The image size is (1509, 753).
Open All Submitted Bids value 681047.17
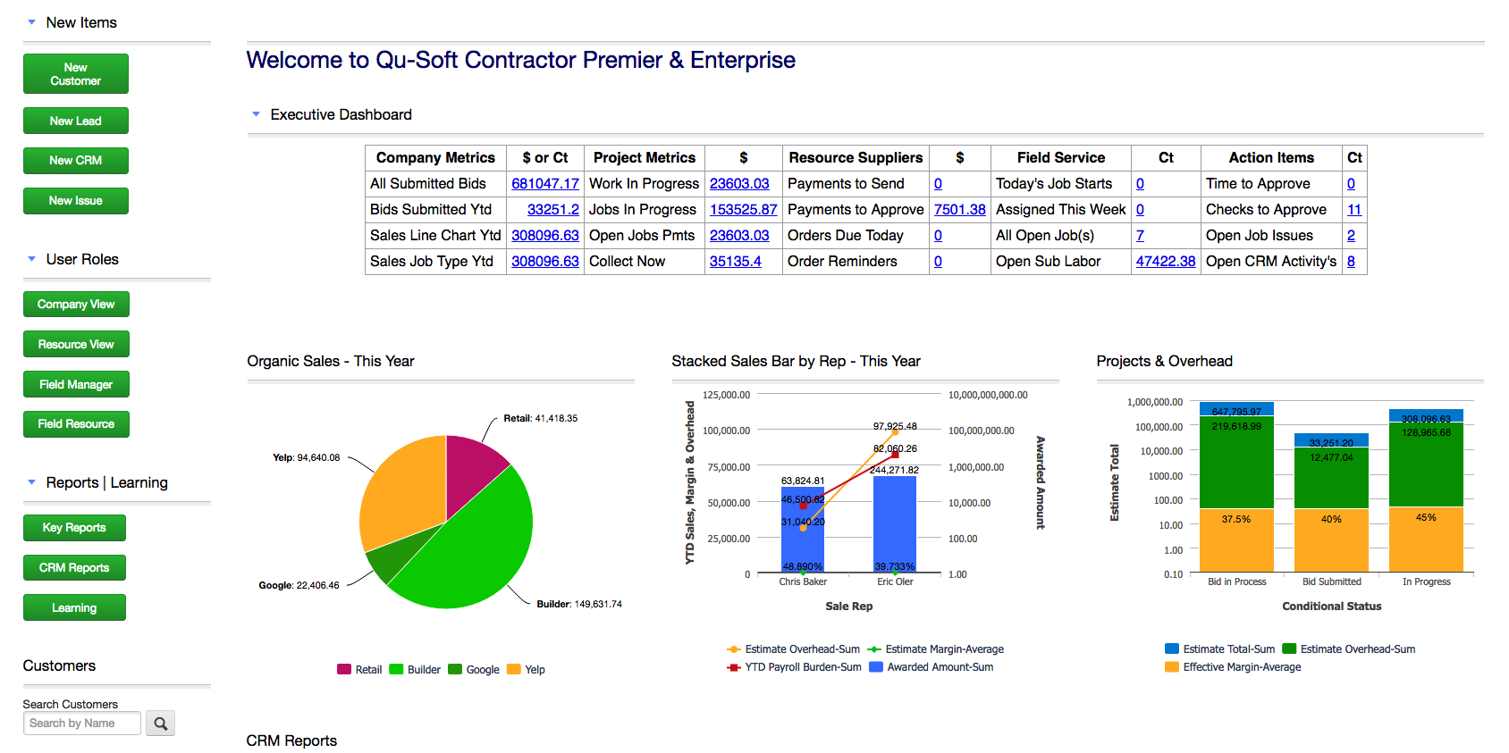pyautogui.click(x=545, y=183)
